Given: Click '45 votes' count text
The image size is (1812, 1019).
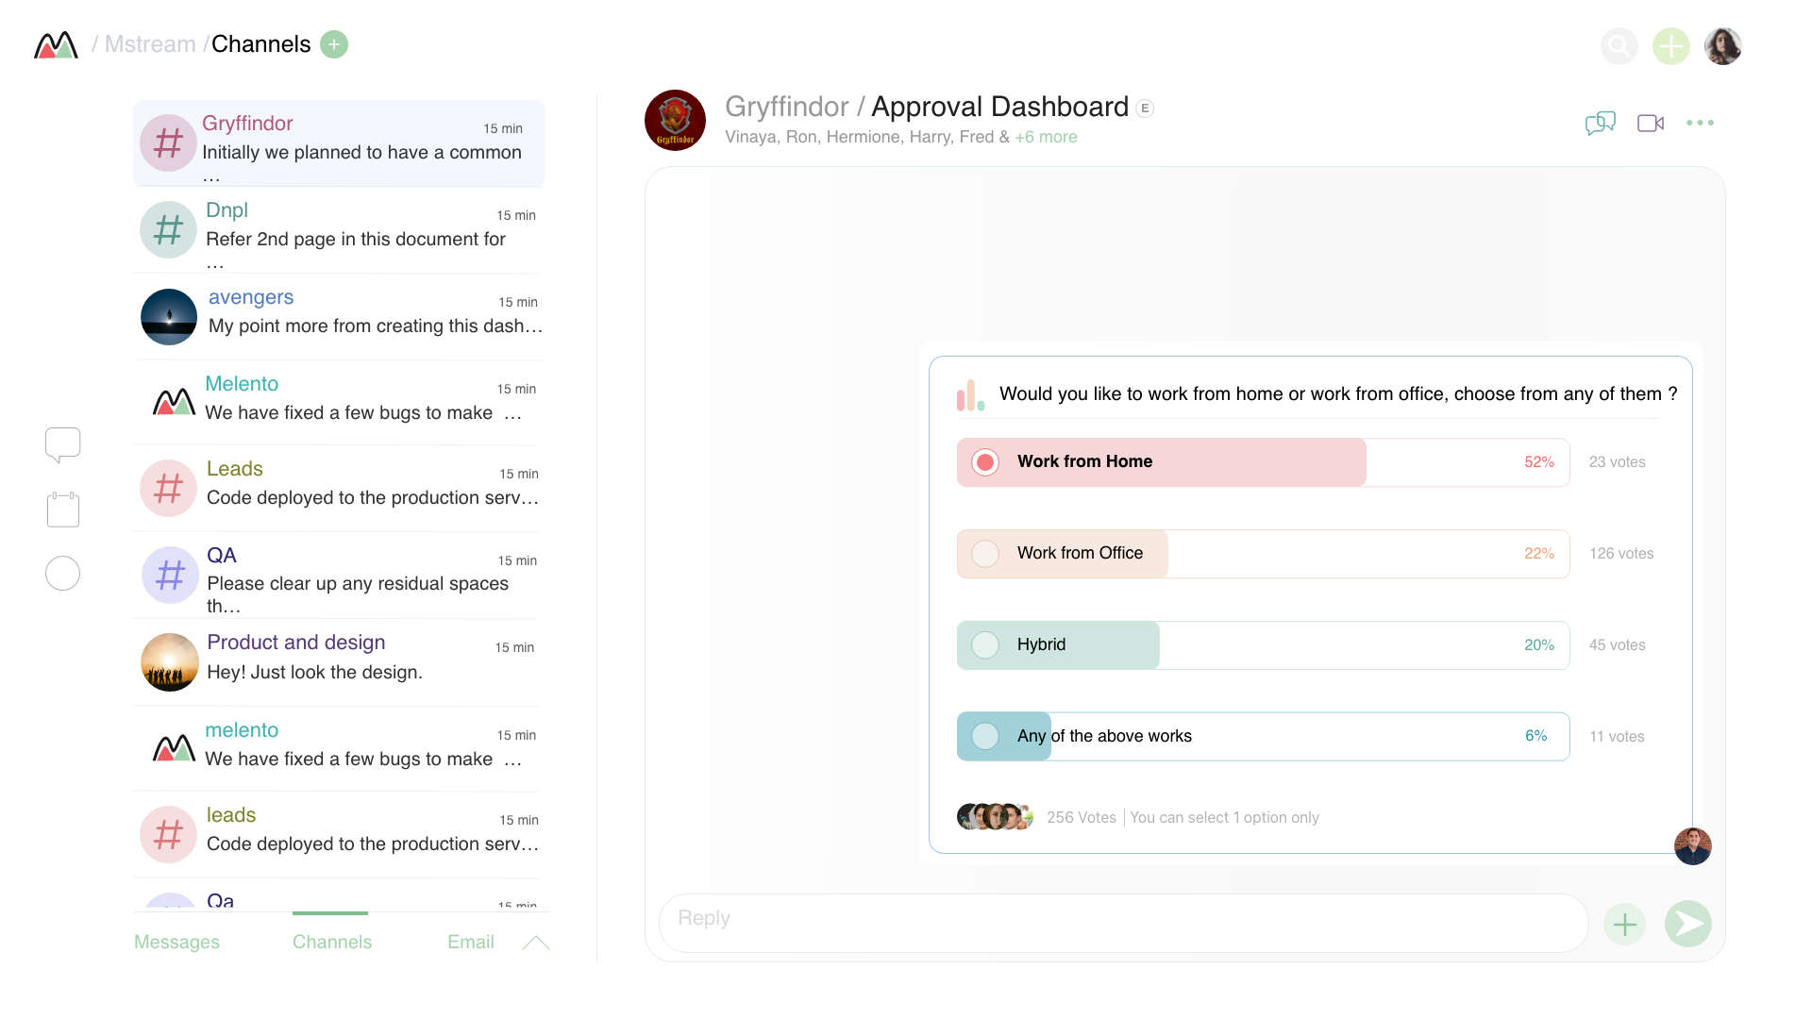Looking at the screenshot, I should tap(1617, 645).
